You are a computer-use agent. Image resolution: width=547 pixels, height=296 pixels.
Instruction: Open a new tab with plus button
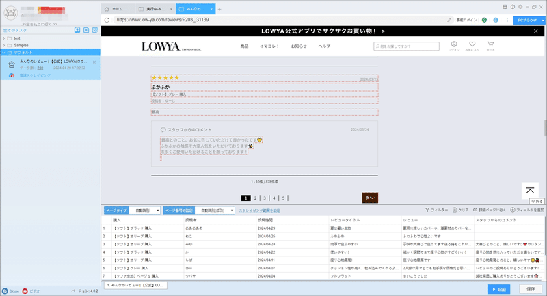coord(219,9)
